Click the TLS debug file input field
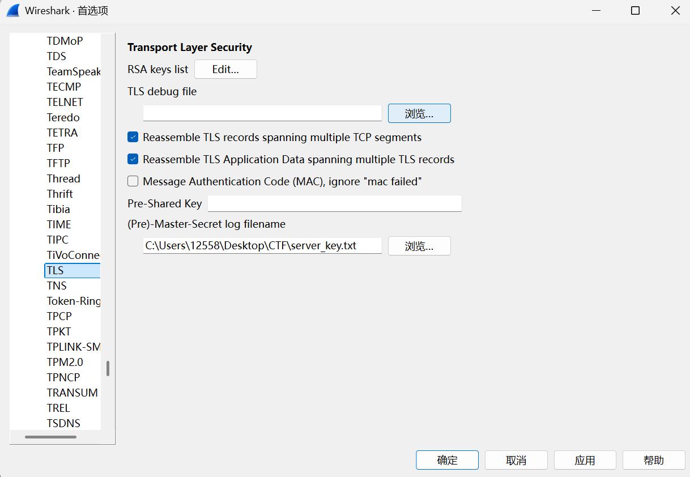 (x=262, y=113)
